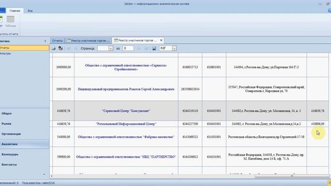The image size is (331, 186).
Task: Click amount cell 599800,00
Action: pos(64,157)
